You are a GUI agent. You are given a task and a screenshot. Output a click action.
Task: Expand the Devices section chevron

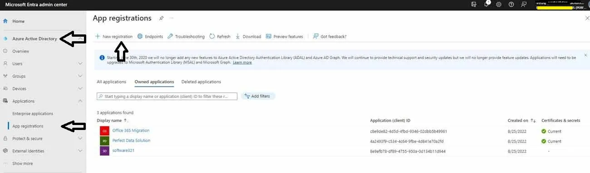tap(80, 89)
